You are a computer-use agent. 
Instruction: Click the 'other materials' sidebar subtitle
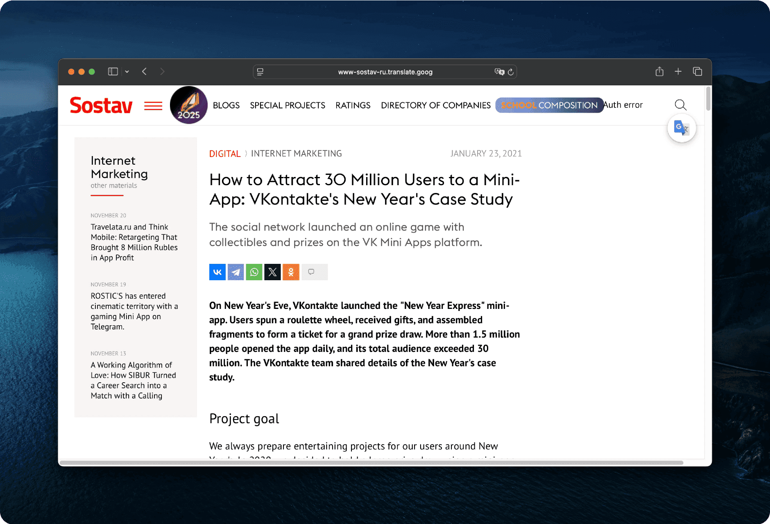[x=114, y=186]
